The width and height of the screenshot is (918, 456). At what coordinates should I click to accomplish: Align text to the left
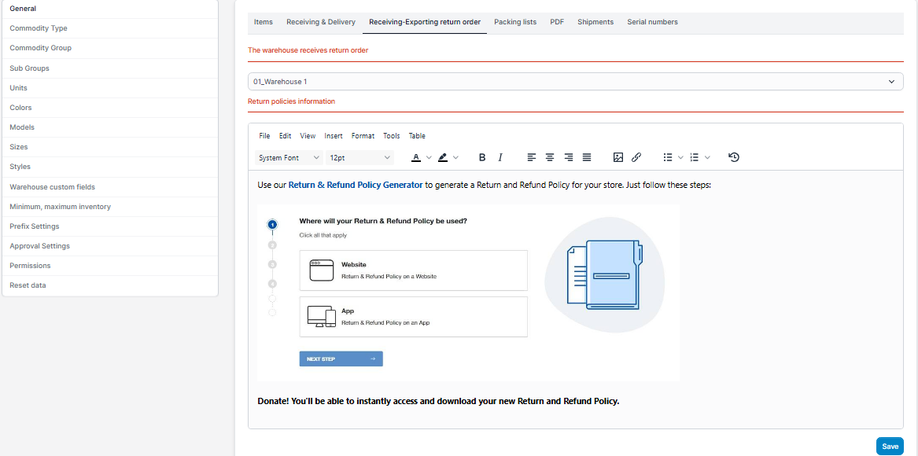(x=532, y=157)
